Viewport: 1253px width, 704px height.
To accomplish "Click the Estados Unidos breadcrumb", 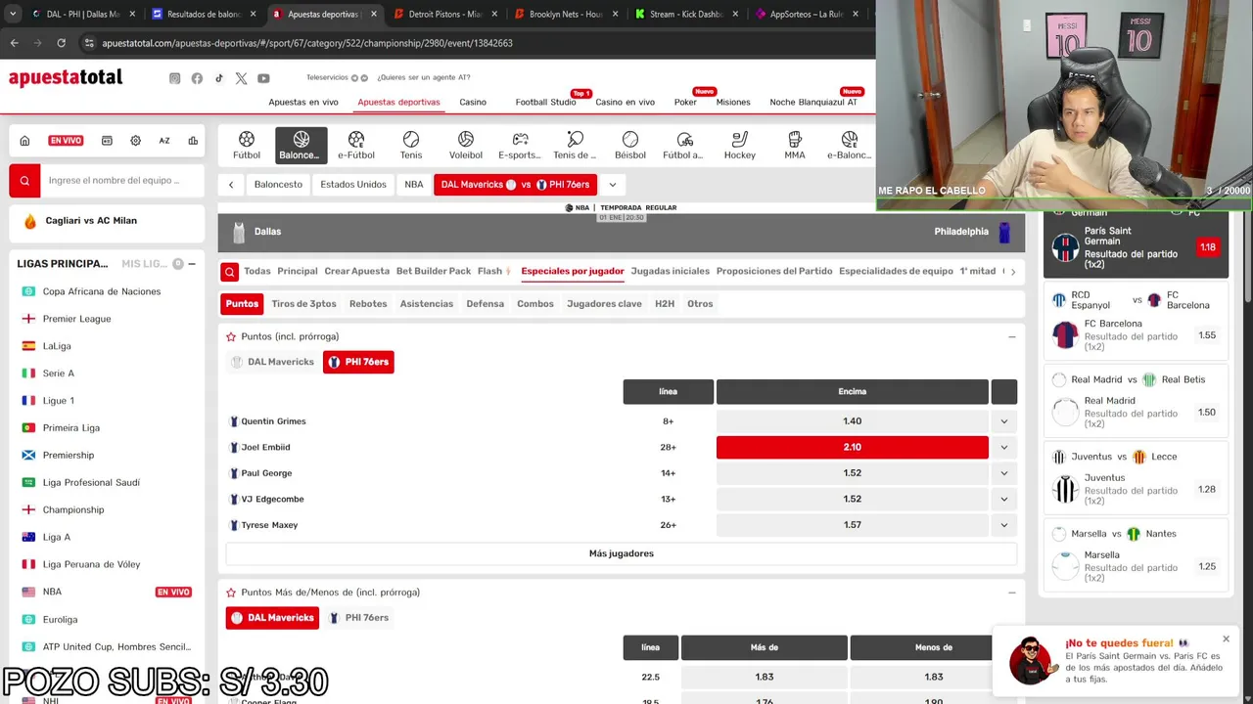I will (x=353, y=185).
